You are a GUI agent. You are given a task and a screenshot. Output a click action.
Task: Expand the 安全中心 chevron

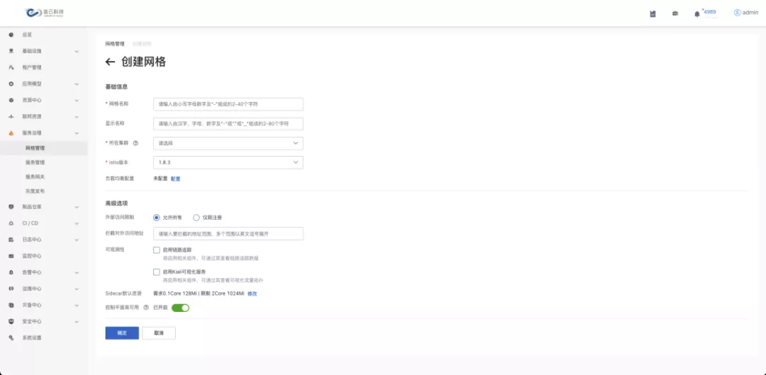pyautogui.click(x=77, y=322)
